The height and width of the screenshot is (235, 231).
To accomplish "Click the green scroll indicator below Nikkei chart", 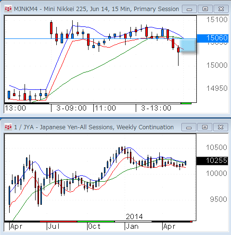I will (186, 103).
